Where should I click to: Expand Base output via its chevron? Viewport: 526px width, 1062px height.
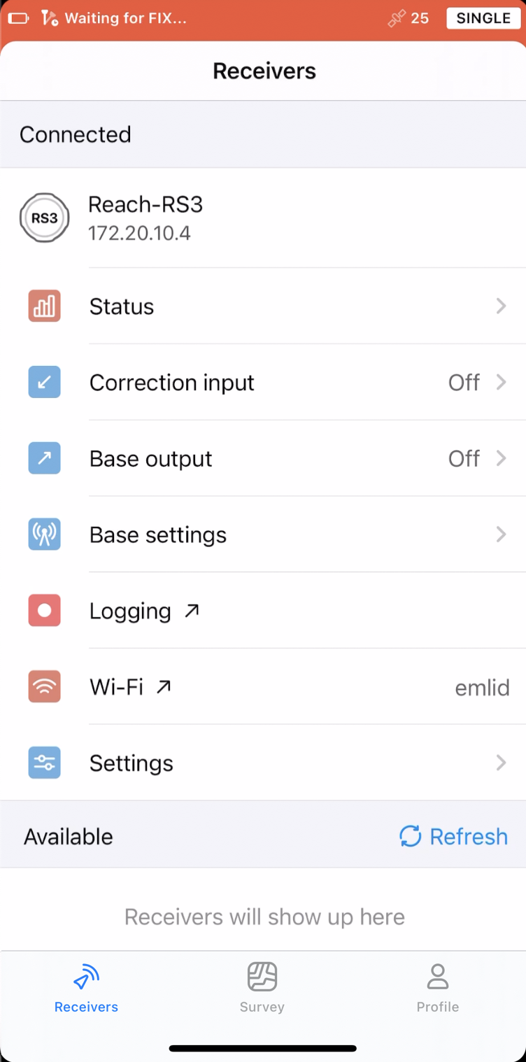click(501, 459)
